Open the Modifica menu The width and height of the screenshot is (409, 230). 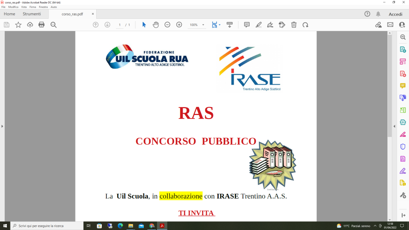click(x=13, y=7)
